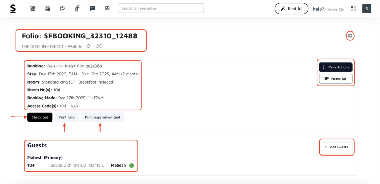Click the bellhop luggage icon
Image resolution: width=380 pixels, height=184 pixels.
click(x=77, y=8)
